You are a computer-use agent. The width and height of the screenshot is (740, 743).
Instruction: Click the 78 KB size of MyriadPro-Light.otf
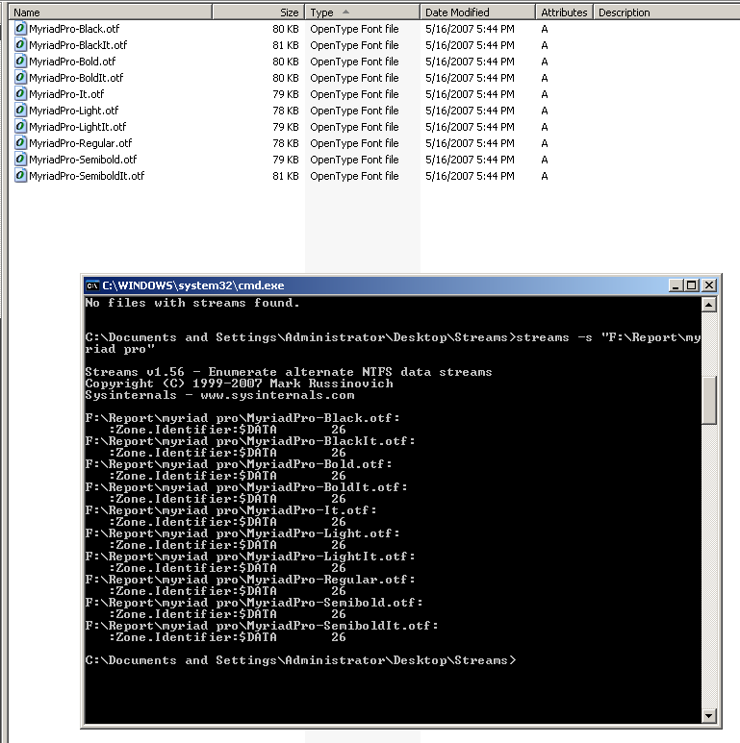(x=286, y=111)
